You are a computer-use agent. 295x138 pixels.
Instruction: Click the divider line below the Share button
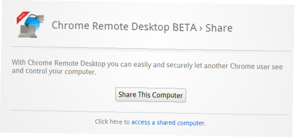click(150, 112)
